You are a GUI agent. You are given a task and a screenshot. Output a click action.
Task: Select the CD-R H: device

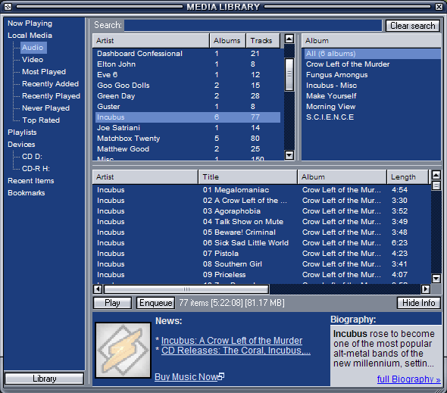[36, 169]
